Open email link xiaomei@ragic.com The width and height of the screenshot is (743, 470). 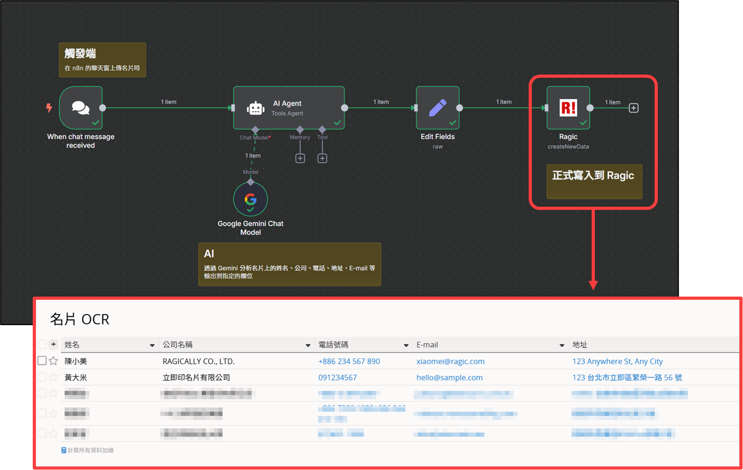(450, 362)
